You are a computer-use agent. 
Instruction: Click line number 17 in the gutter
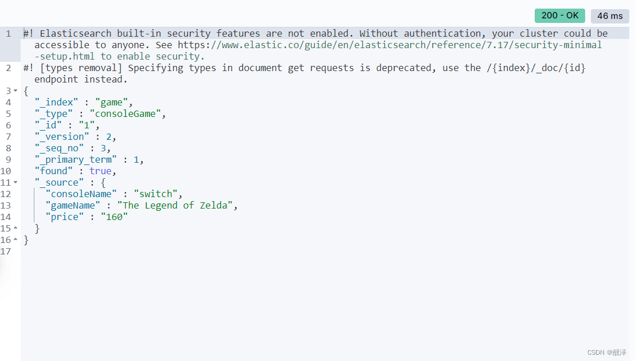[x=6, y=252]
